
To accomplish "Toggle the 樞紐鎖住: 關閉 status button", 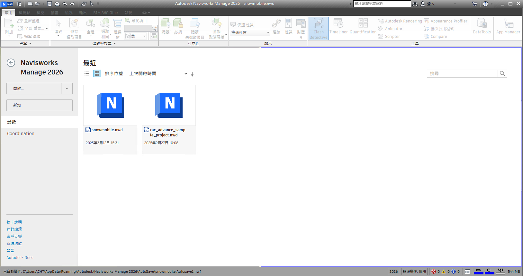I will [x=414, y=272].
